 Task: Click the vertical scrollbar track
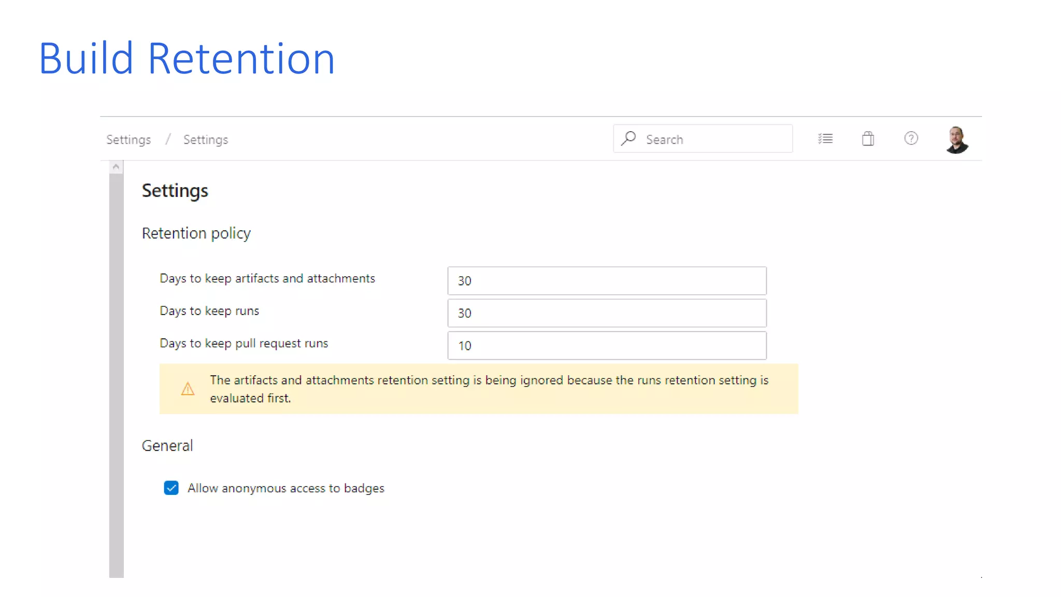116,373
